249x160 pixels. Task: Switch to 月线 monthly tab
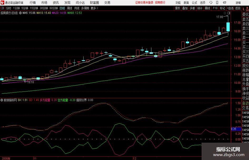(77, 8)
